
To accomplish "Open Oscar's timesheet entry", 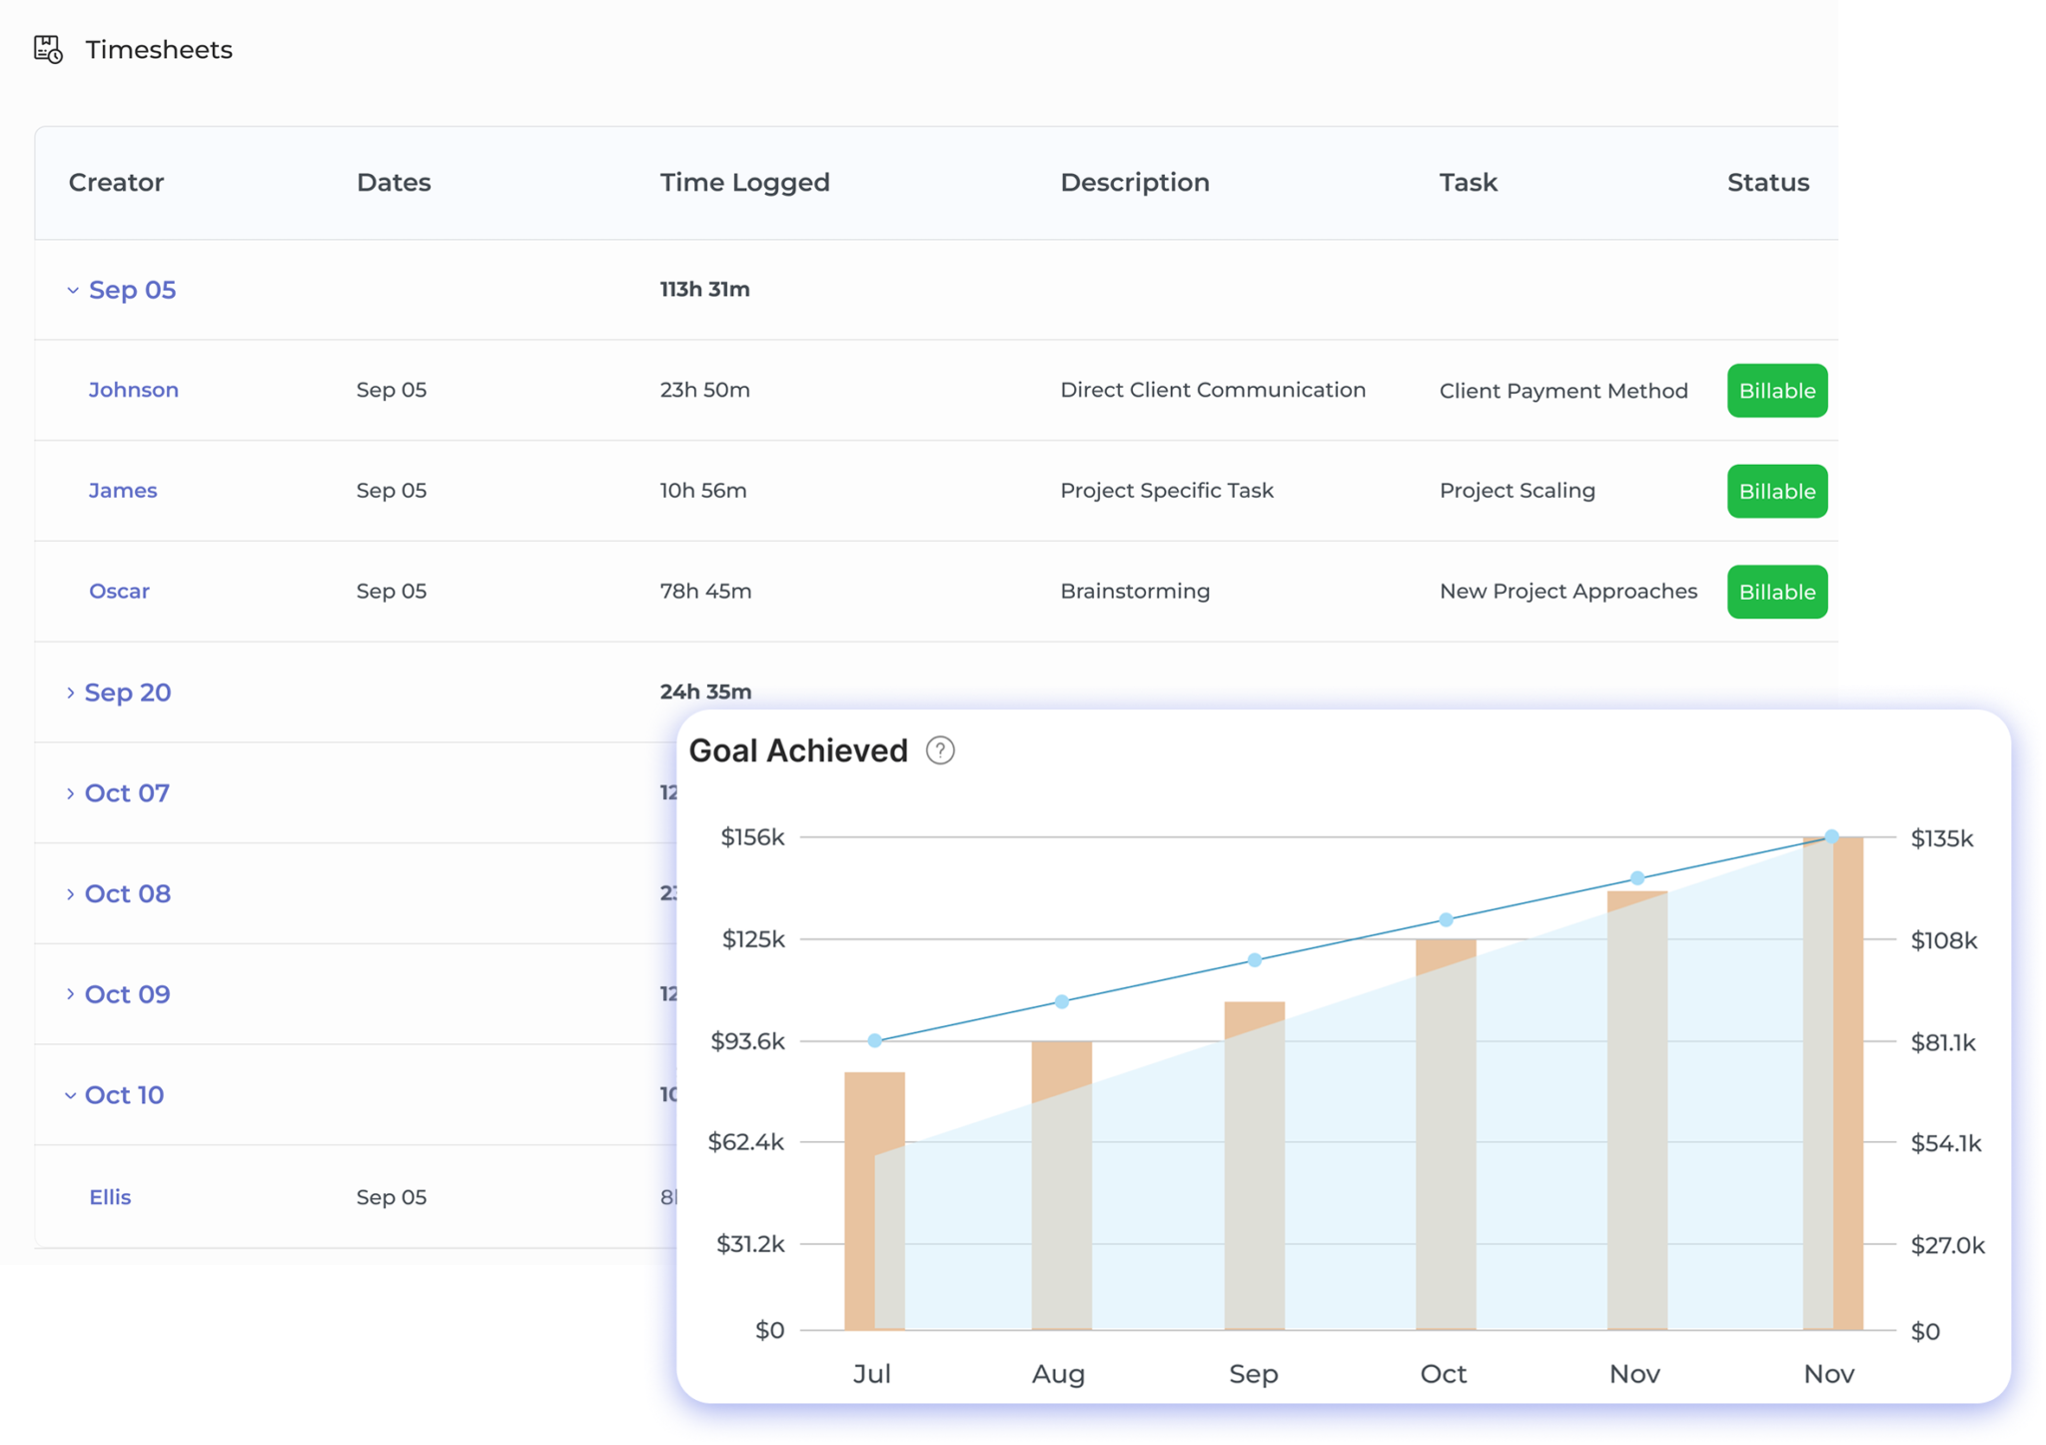I will [119, 591].
